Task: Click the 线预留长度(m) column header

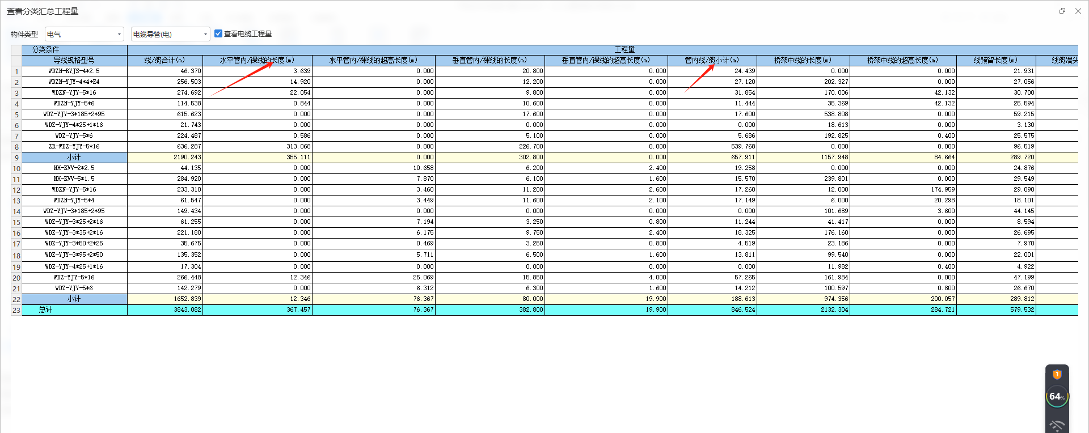Action: [x=996, y=60]
